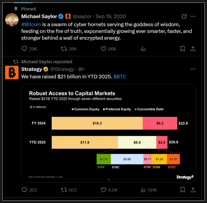This screenshot has width=207, height=203.
Task: Reply to Strategy's $21 billion post
Action: click(25, 190)
